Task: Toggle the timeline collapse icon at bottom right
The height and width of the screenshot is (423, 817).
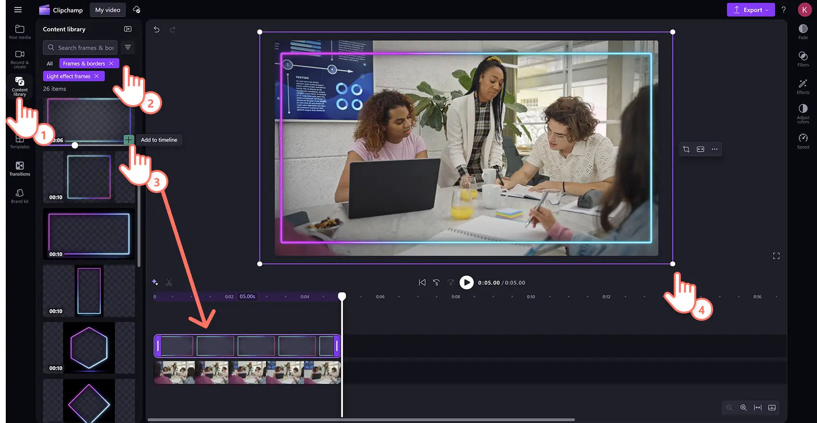Action: (x=772, y=408)
